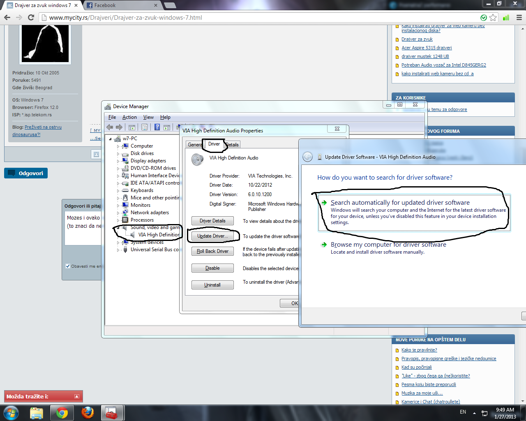Select the Driver tab in Properties
Screen dimensions: 526x421
(x=214, y=144)
